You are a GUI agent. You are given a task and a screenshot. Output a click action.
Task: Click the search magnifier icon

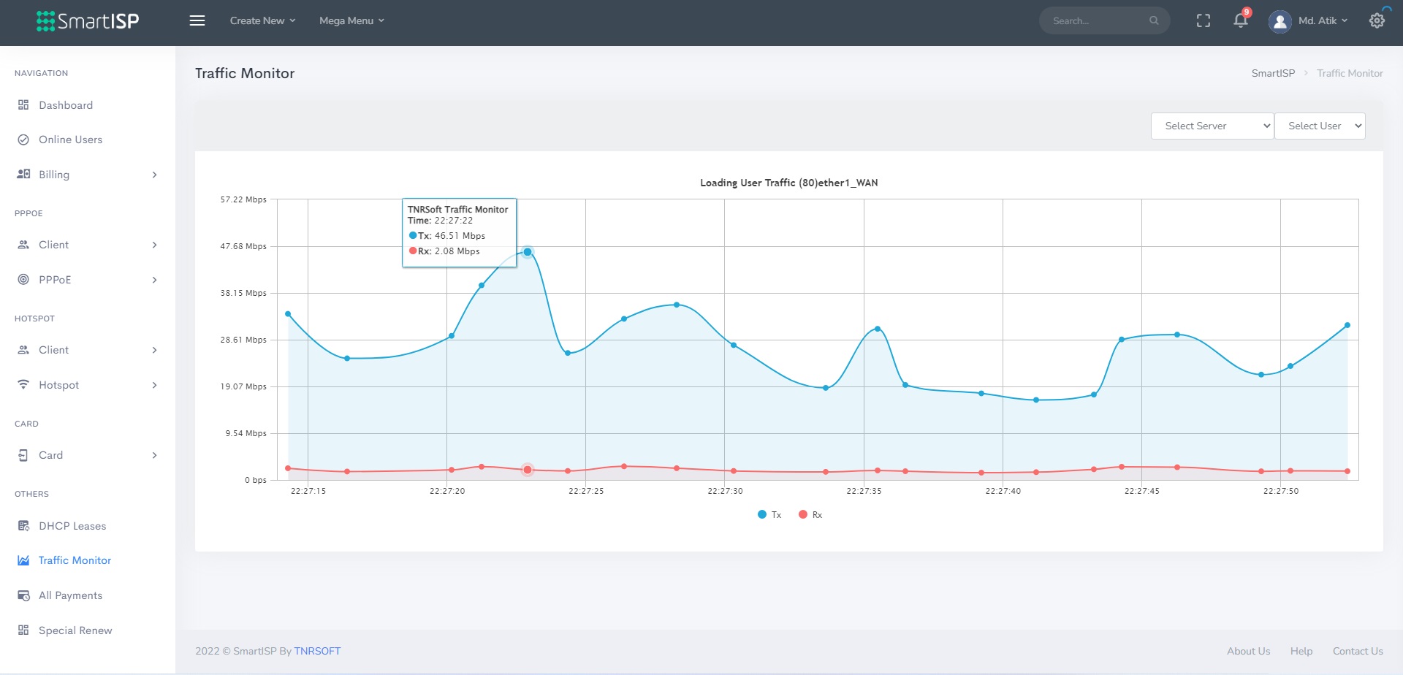[x=1154, y=20]
